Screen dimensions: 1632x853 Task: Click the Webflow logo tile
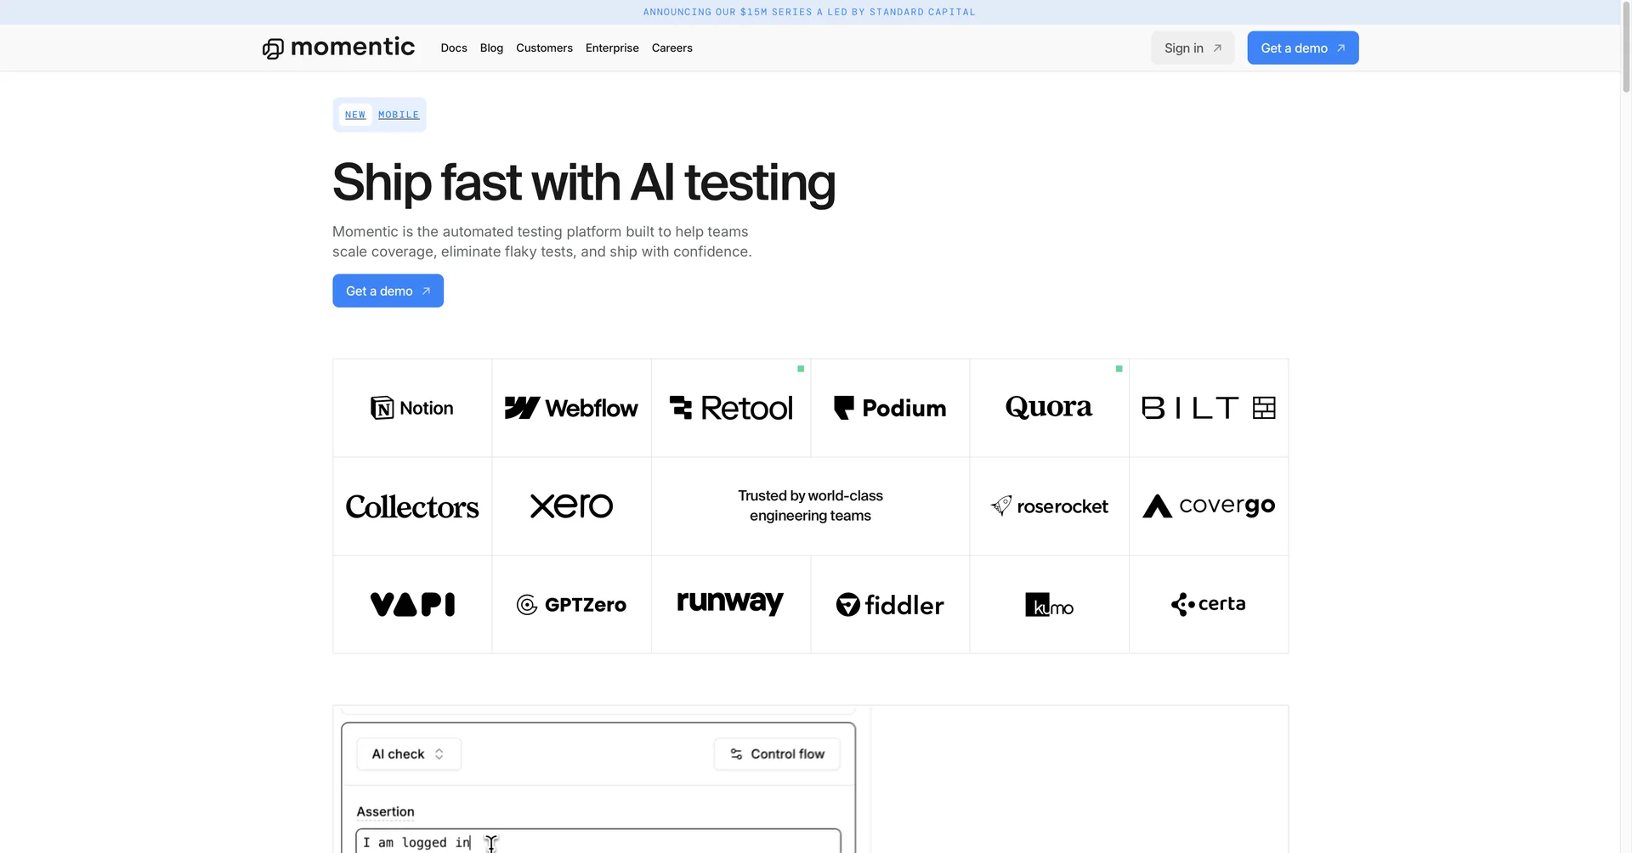coord(571,408)
